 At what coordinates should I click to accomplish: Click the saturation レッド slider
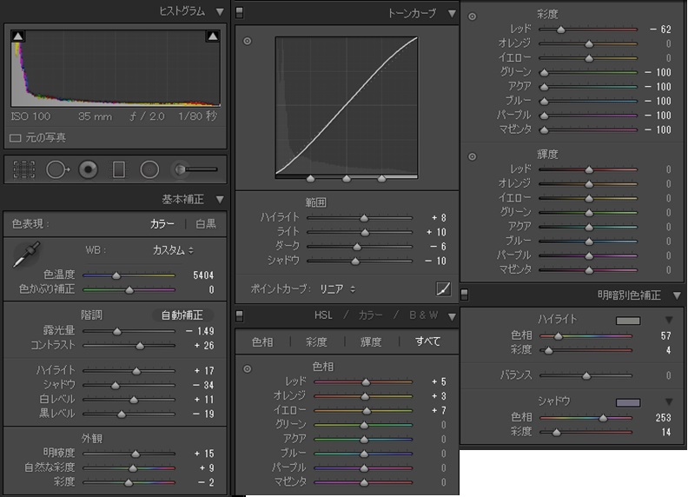coord(588,30)
